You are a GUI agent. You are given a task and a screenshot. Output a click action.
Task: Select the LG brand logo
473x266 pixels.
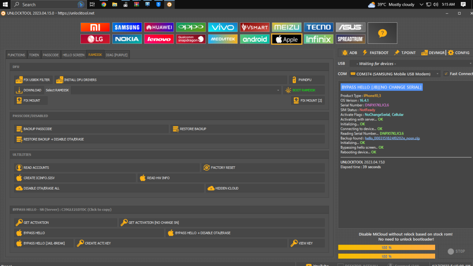(x=95, y=39)
